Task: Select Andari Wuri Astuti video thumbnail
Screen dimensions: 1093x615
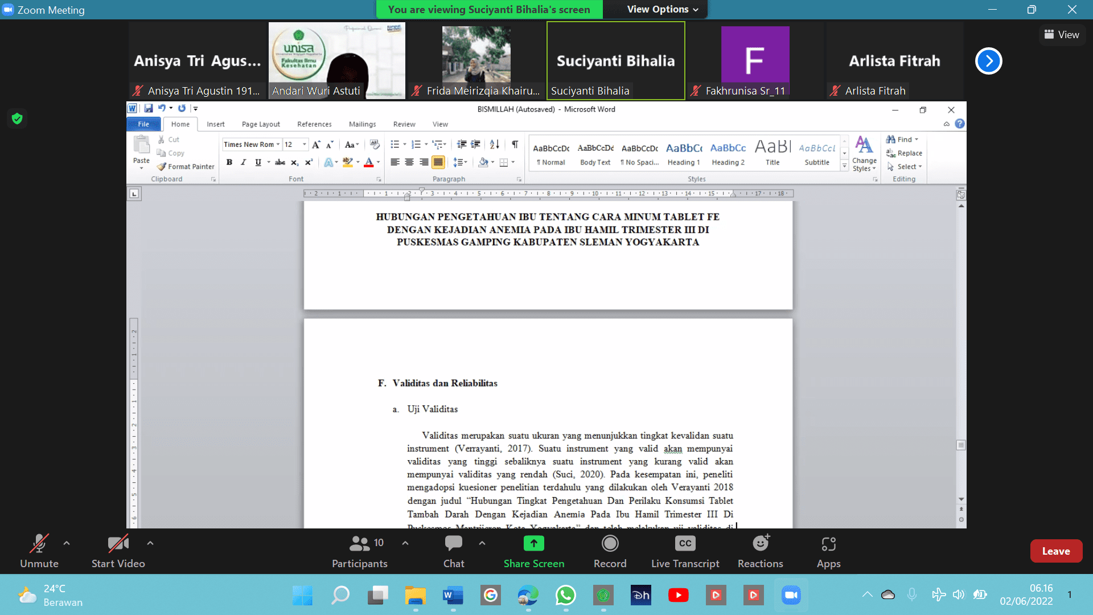Action: 337,61
